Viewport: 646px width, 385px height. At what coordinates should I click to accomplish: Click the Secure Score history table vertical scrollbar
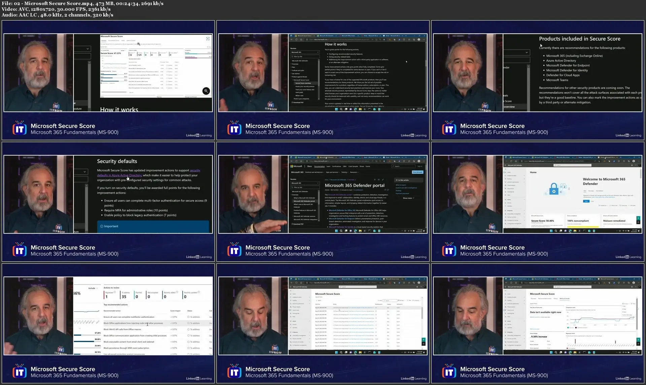(422, 313)
